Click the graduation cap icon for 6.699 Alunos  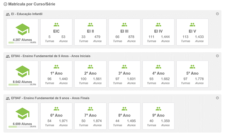[x=23, y=113]
